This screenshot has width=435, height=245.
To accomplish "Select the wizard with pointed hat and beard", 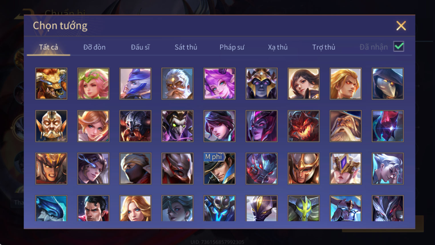I will 346,126.
